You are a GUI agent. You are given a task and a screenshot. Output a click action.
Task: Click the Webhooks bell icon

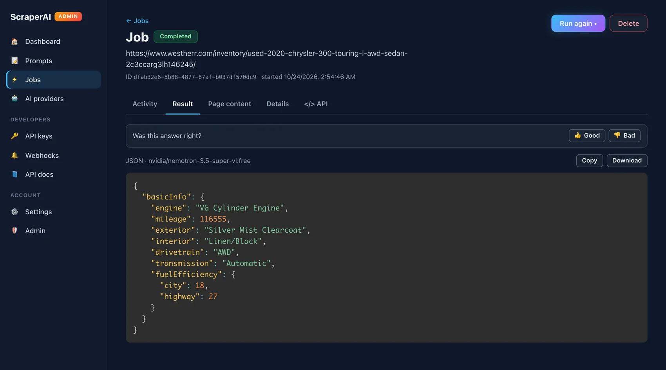pos(14,155)
